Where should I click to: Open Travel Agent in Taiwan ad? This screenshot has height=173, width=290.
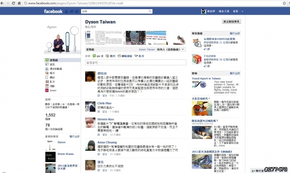(206, 79)
